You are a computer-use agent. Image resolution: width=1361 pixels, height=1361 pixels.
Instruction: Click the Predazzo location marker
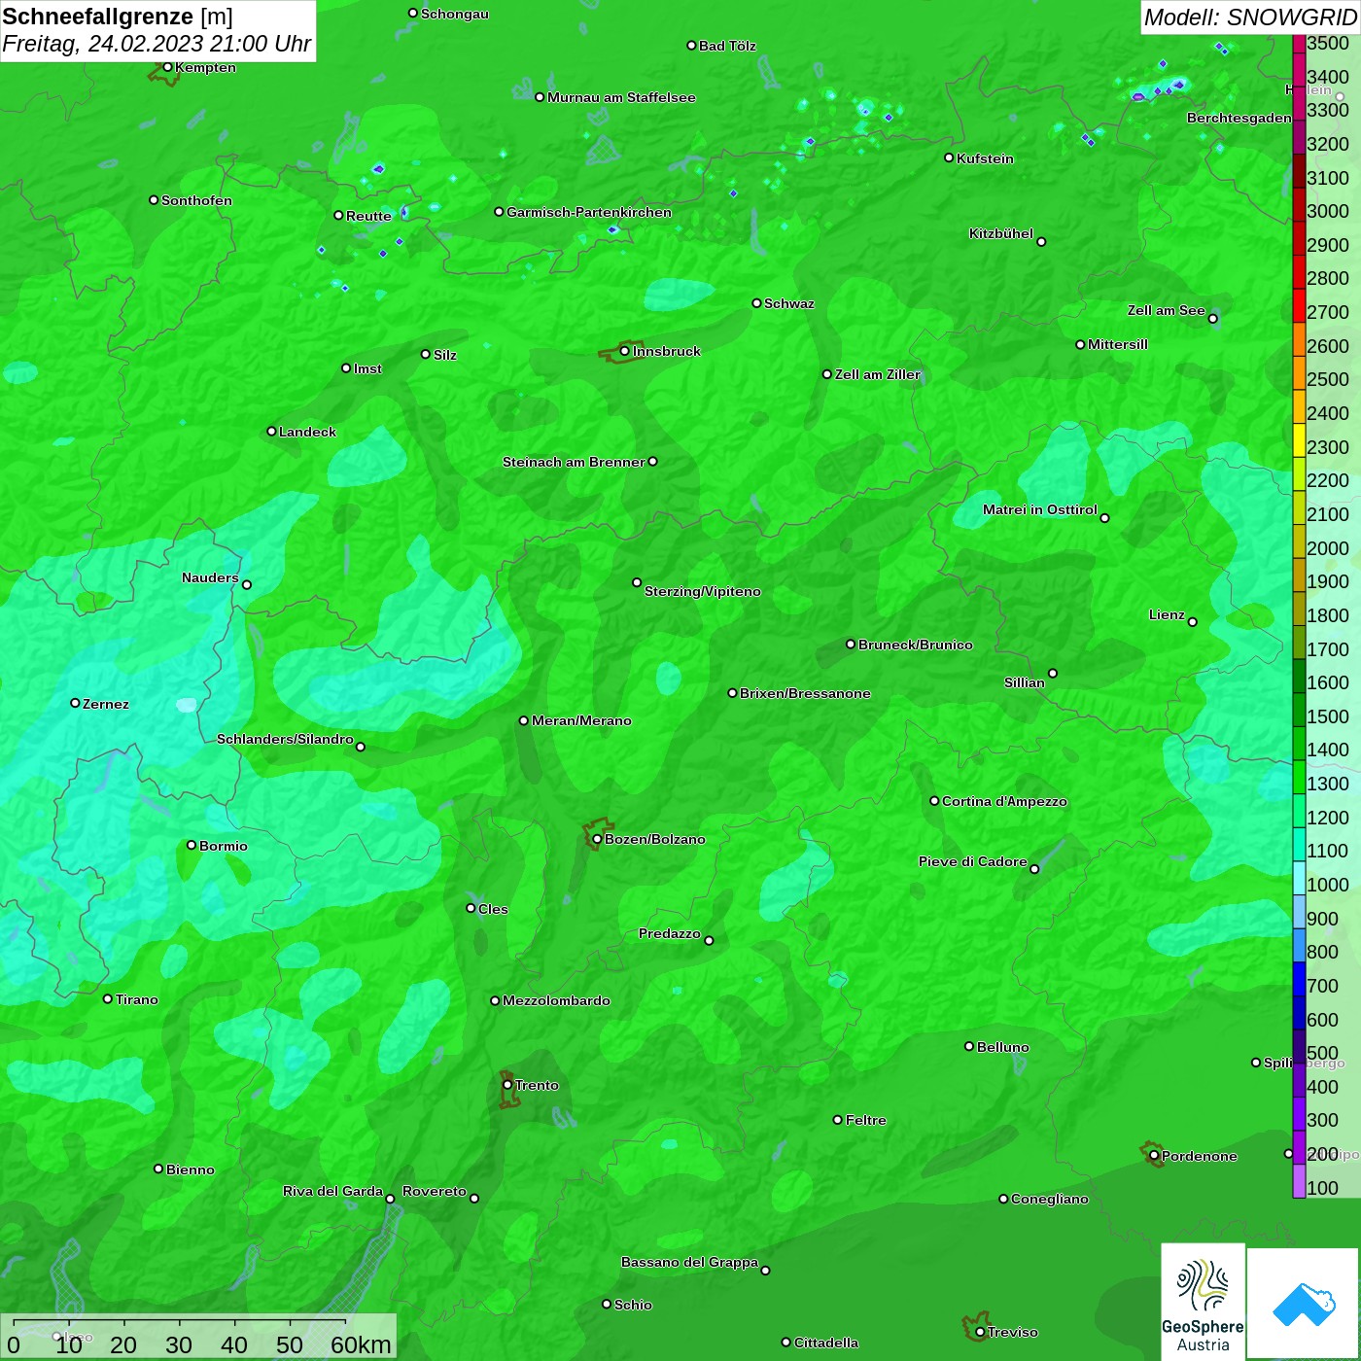coord(709,940)
